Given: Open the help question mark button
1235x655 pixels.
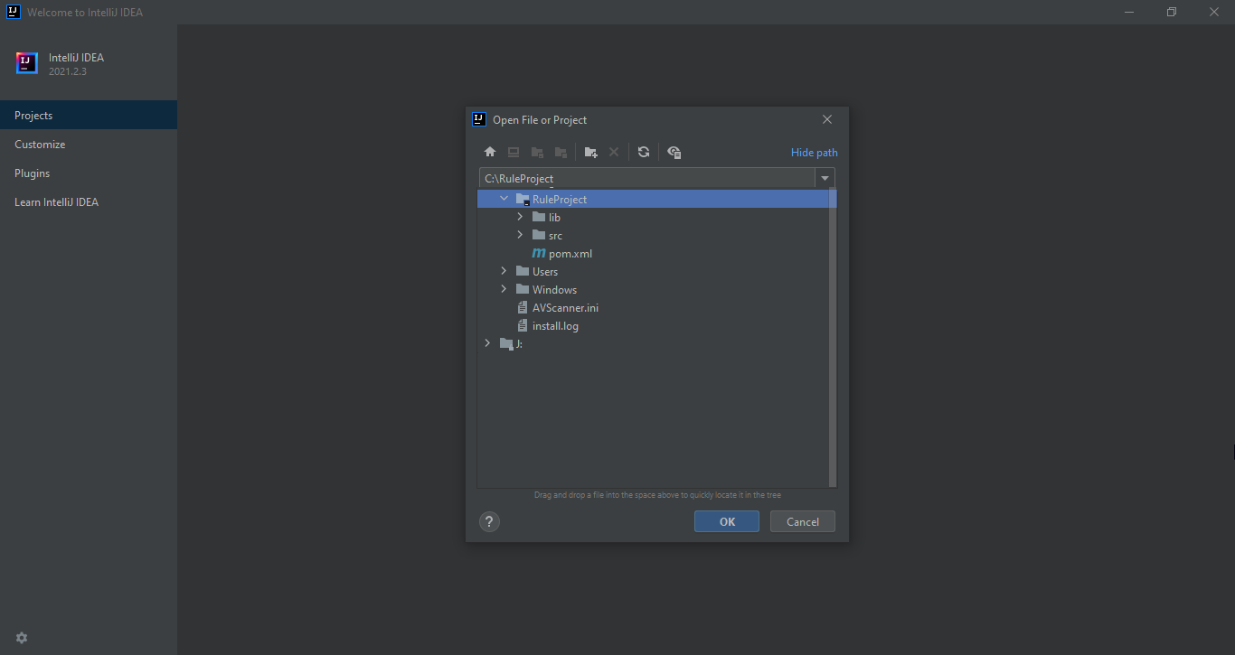Looking at the screenshot, I should click(489, 521).
